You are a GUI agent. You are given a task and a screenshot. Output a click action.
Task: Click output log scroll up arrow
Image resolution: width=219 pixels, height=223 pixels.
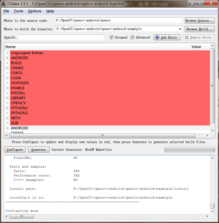tap(212, 158)
